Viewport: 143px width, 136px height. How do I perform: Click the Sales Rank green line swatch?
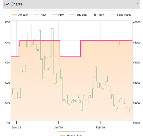click(113, 15)
